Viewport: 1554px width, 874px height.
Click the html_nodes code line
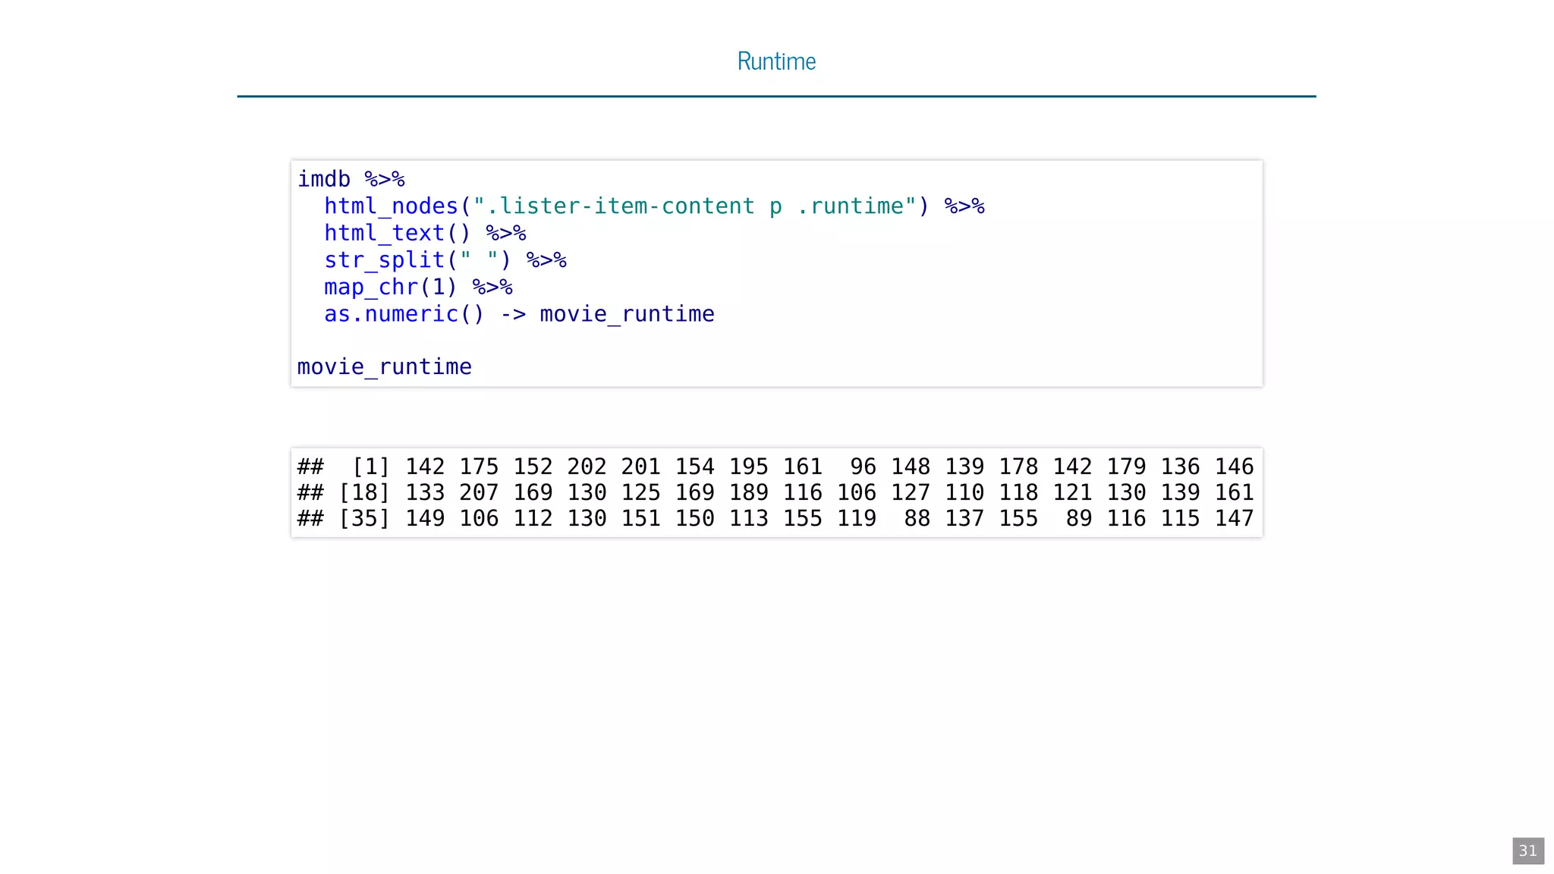(x=654, y=206)
